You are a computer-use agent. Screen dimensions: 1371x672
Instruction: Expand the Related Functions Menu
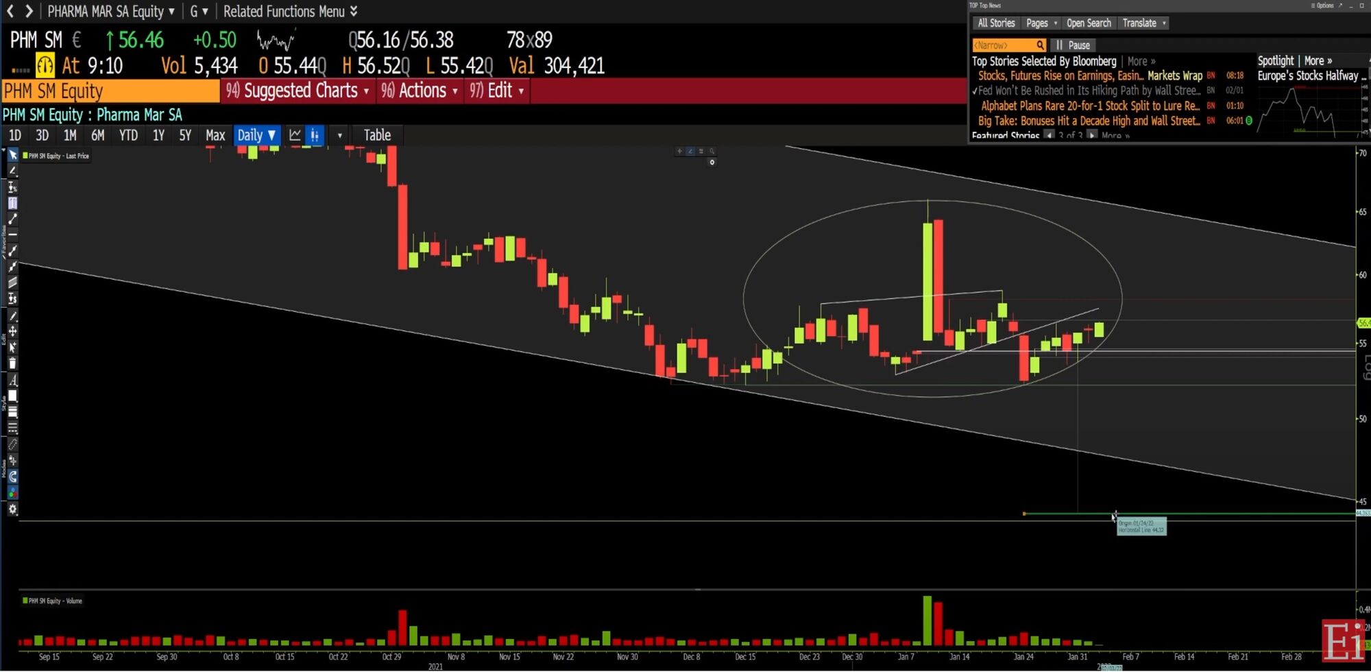(290, 11)
